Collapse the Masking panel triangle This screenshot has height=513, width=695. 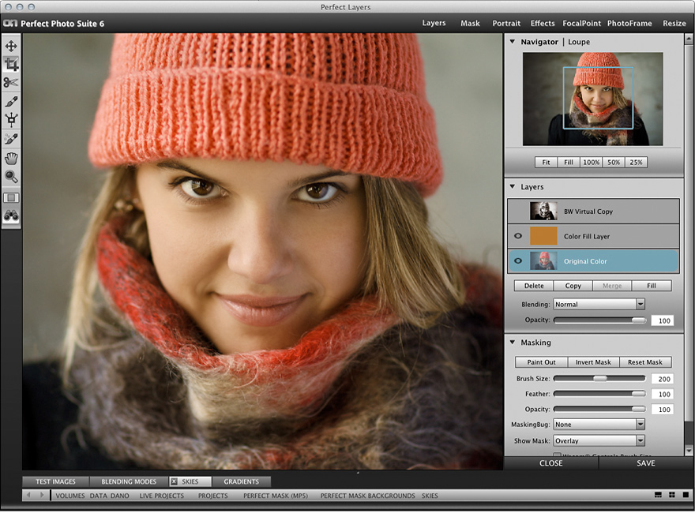pyautogui.click(x=513, y=343)
